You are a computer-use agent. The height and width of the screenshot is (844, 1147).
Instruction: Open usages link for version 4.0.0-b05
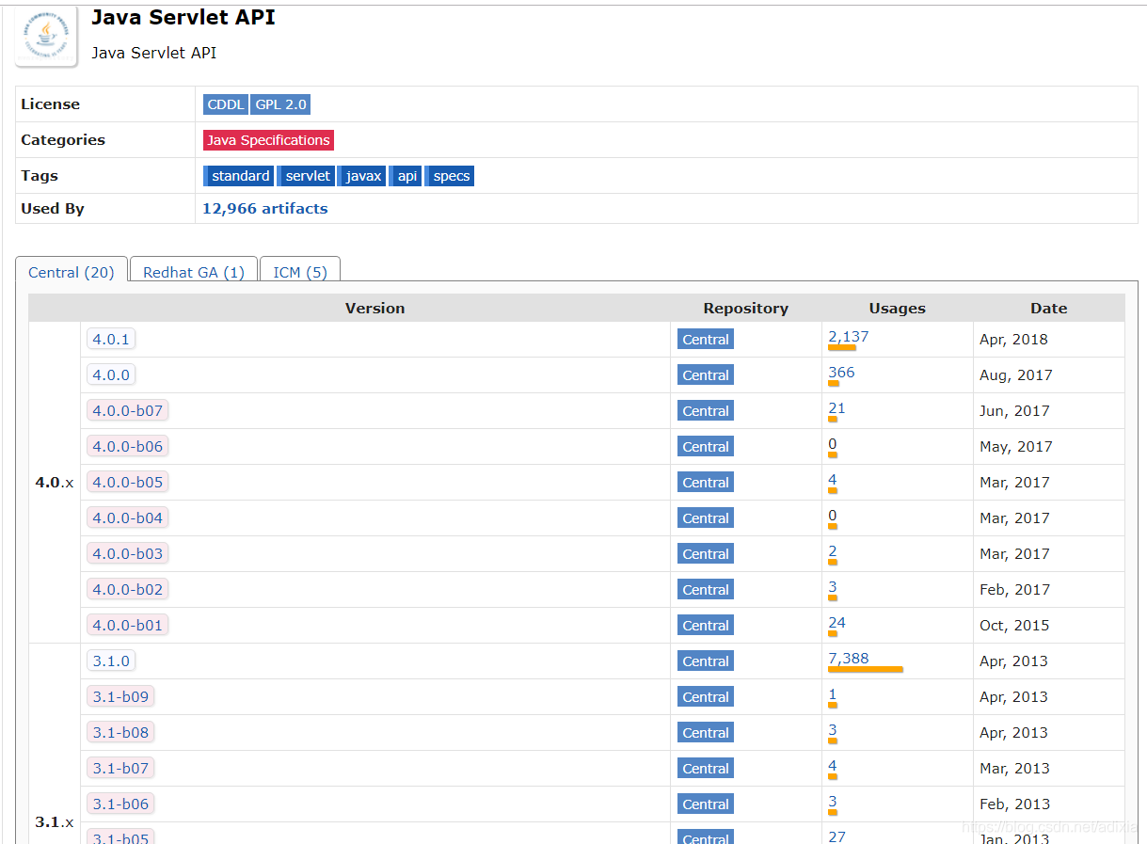tap(833, 479)
